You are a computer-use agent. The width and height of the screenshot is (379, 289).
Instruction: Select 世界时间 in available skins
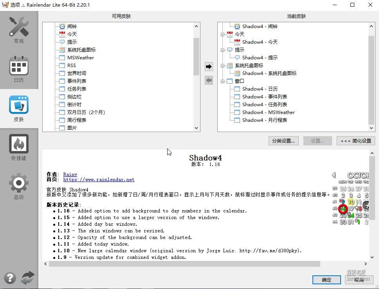tap(77, 73)
